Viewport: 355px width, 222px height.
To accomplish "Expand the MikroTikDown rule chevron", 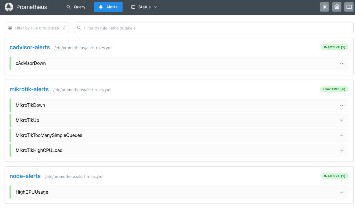I will (341, 105).
